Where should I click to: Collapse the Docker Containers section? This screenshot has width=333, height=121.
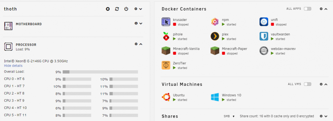tap(326, 9)
